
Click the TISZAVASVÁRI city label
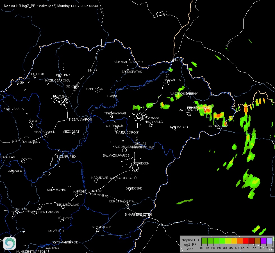click(115, 113)
